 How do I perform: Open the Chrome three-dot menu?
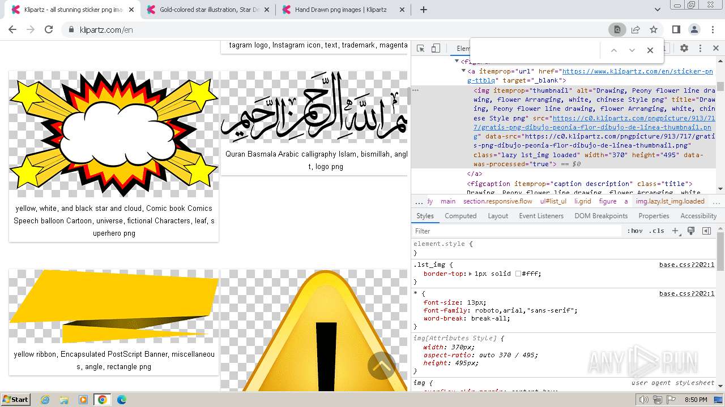712,29
